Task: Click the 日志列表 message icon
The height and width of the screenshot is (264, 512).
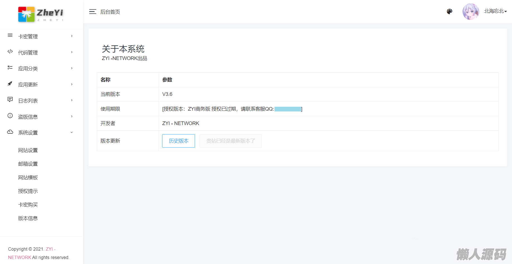Action: click(10, 99)
